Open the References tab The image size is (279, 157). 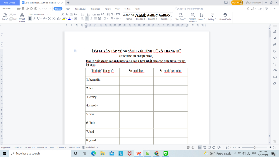coord(95,9)
